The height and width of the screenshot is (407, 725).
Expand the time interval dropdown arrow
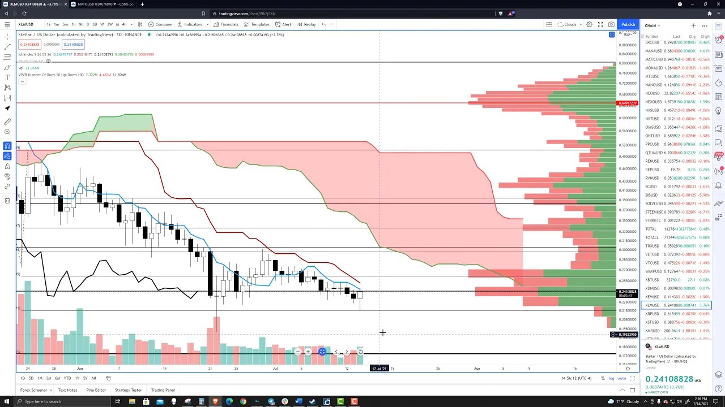pos(131,24)
